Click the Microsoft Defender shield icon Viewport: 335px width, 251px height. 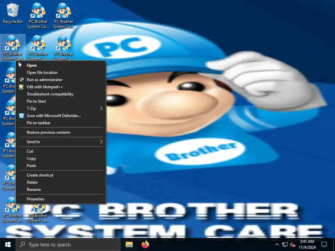[x=21, y=116]
